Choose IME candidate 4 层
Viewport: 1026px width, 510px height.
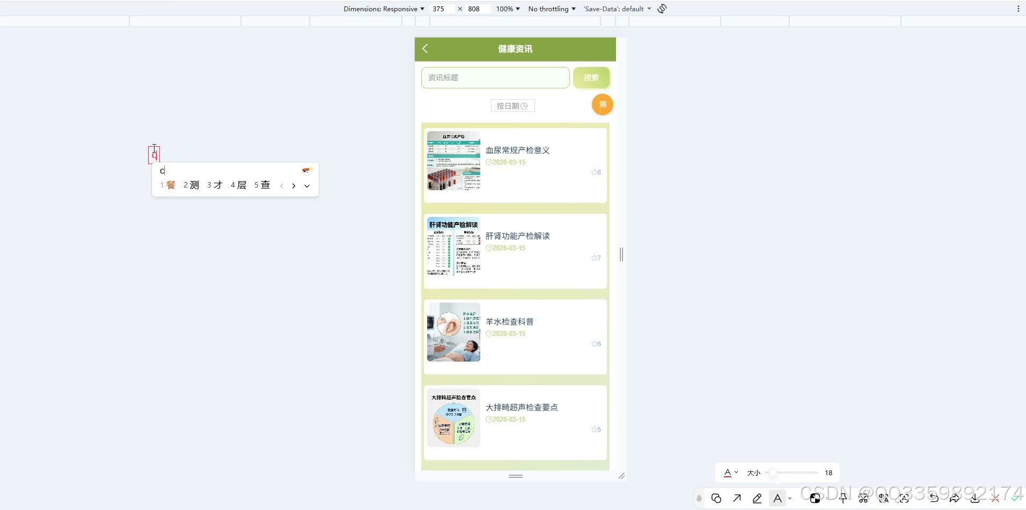pyautogui.click(x=239, y=185)
